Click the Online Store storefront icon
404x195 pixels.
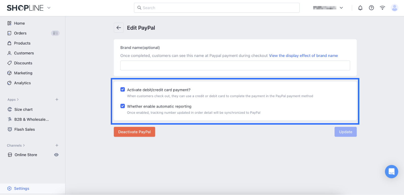click(x=10, y=155)
